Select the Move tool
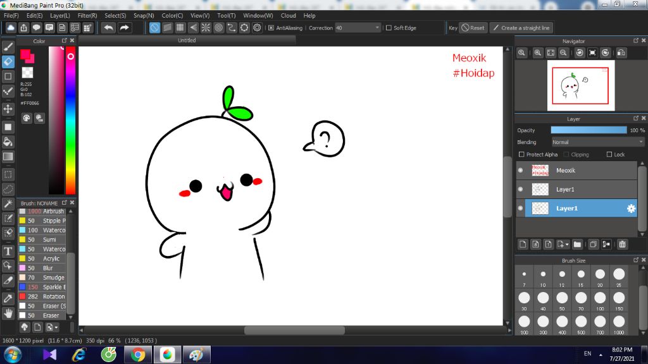Viewport: 648px width, 364px height. [x=8, y=109]
